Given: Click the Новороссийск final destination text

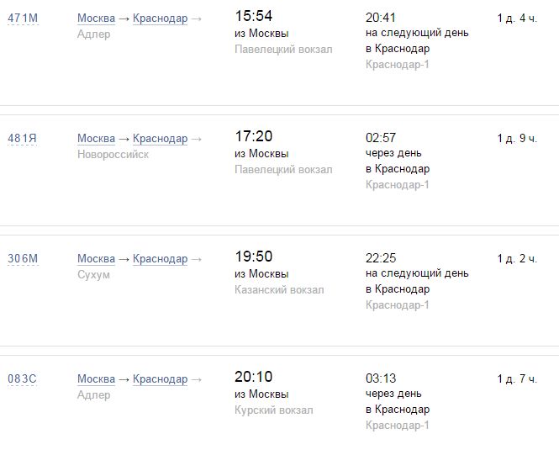Looking at the screenshot, I should pos(113,155).
